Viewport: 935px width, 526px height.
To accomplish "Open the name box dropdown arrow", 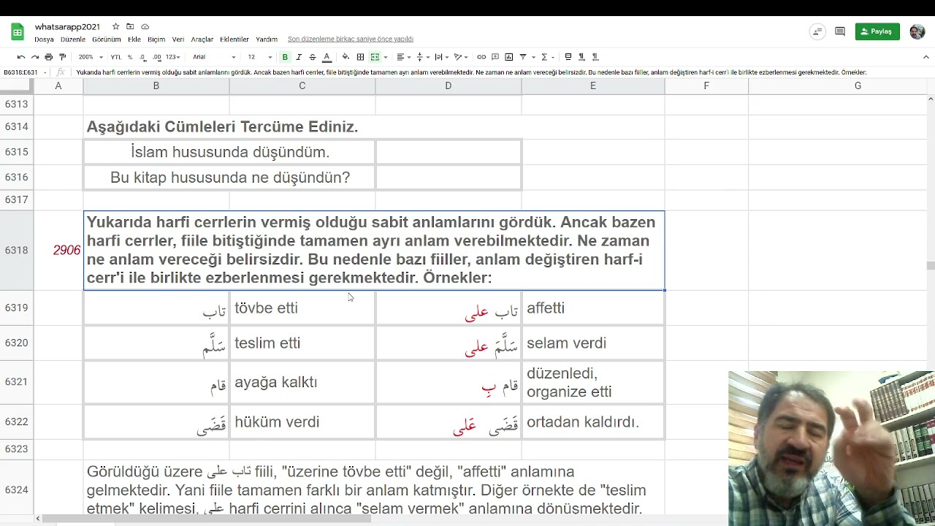I will [x=45, y=72].
